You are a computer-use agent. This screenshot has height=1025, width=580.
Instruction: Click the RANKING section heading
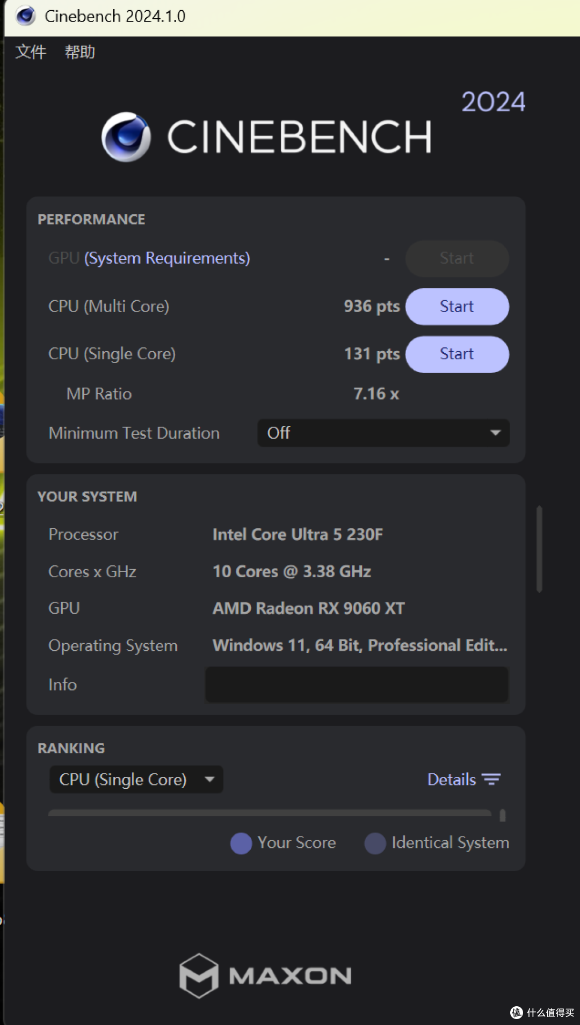71,748
